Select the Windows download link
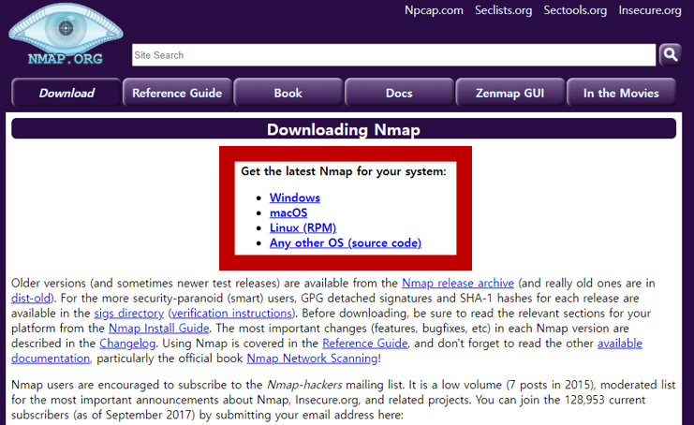Viewport: 694px width, 425px height. coord(295,198)
